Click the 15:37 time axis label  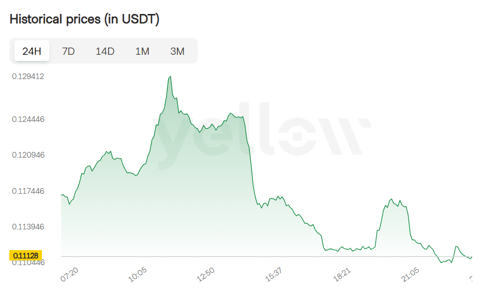point(275,274)
